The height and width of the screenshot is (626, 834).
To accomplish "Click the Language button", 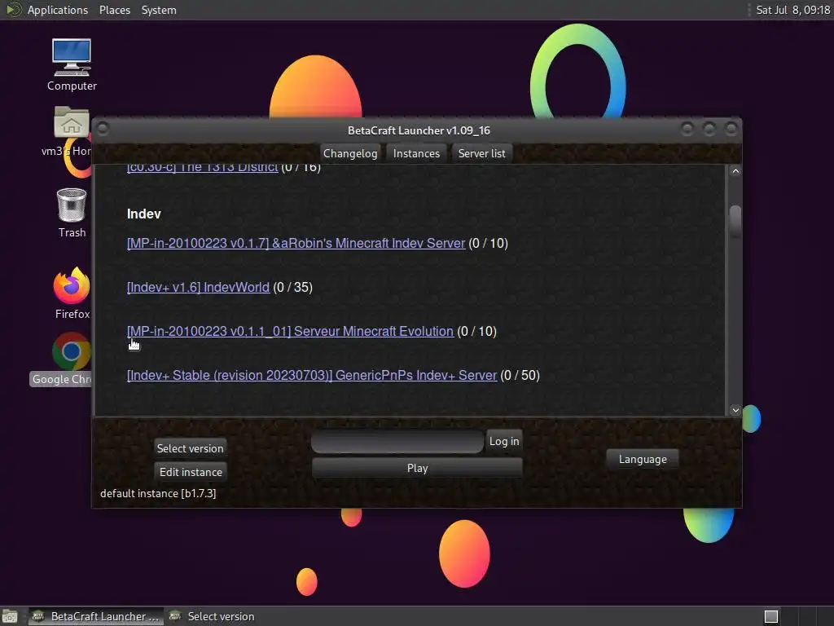I will [x=643, y=460].
